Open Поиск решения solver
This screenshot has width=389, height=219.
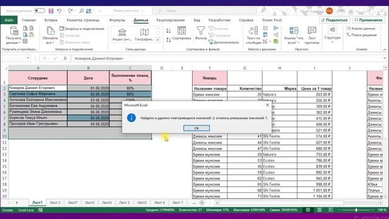(x=362, y=35)
